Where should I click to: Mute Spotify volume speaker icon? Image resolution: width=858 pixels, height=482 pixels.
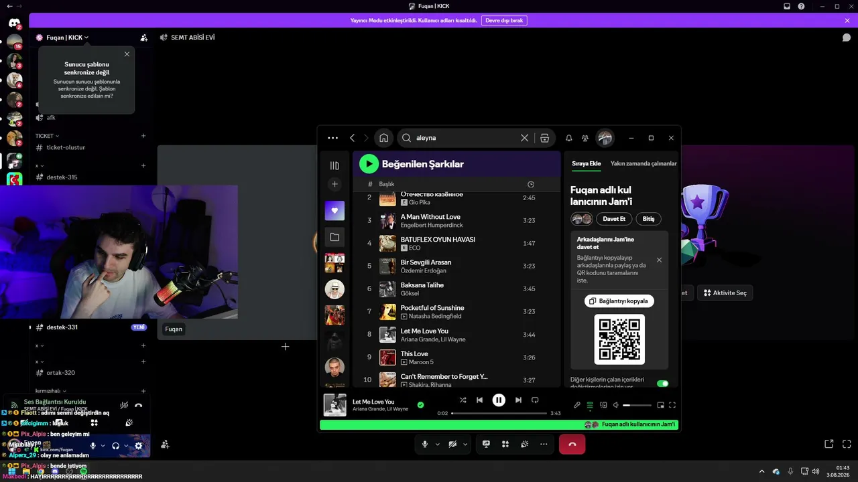pyautogui.click(x=615, y=405)
